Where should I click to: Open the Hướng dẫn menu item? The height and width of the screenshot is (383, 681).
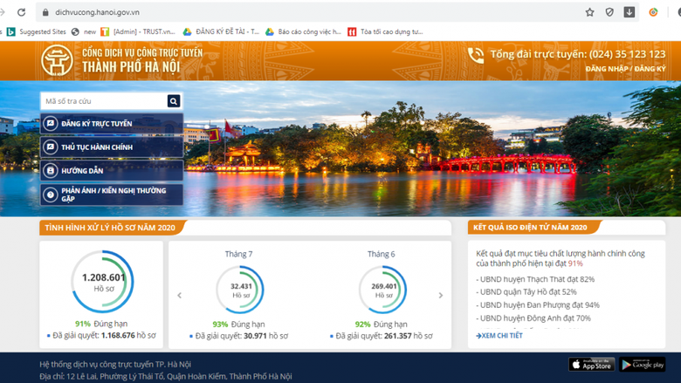point(111,171)
